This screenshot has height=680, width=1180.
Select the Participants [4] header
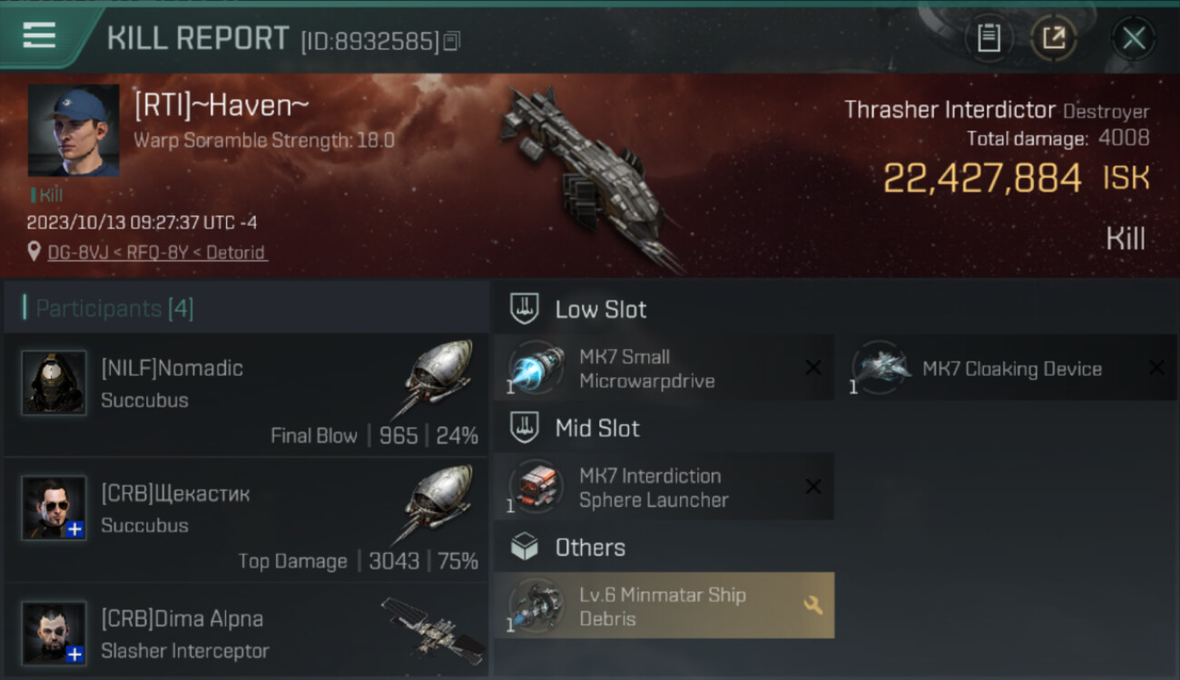pos(109,308)
